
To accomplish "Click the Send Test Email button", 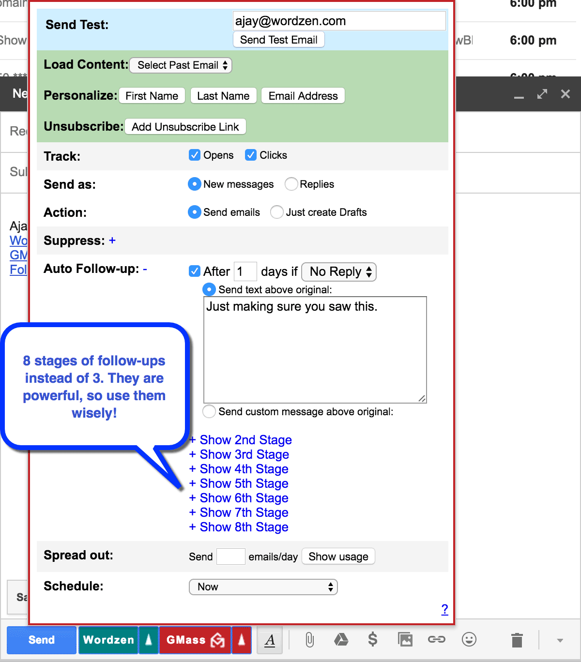I will coord(279,40).
